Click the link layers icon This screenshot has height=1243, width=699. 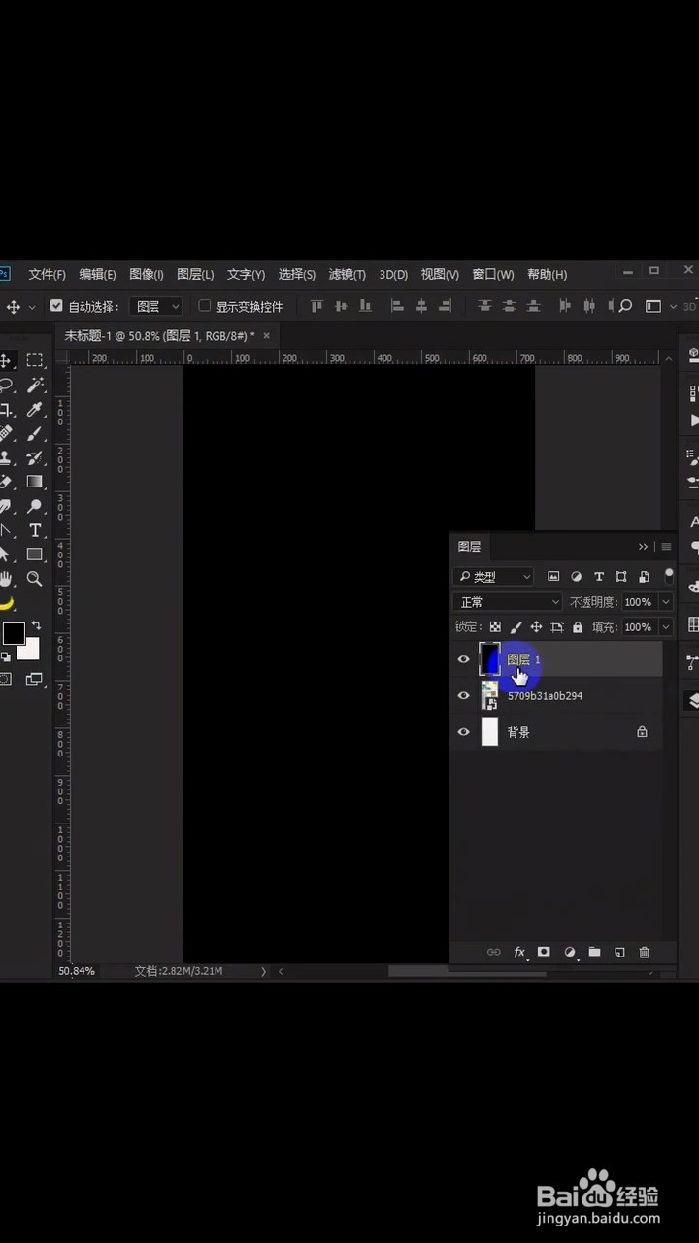[x=493, y=953]
